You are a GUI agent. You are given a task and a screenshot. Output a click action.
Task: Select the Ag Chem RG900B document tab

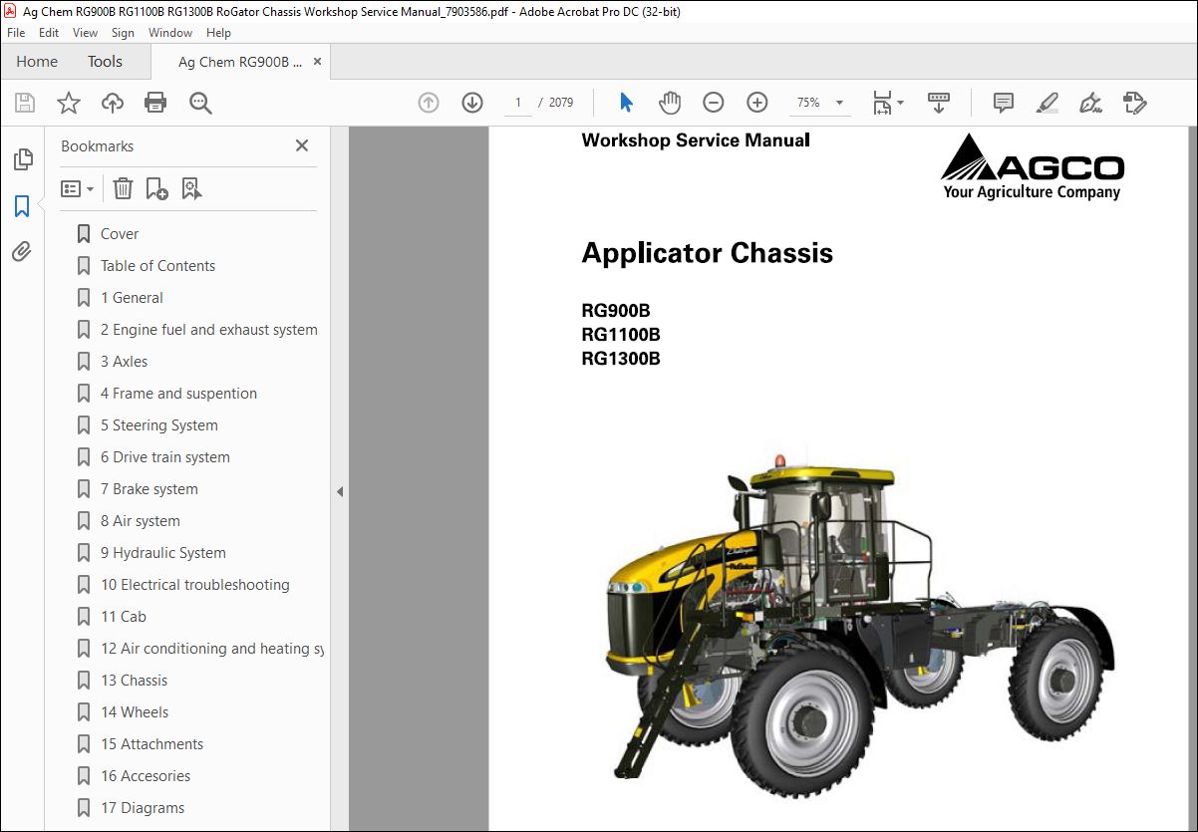[x=239, y=62]
